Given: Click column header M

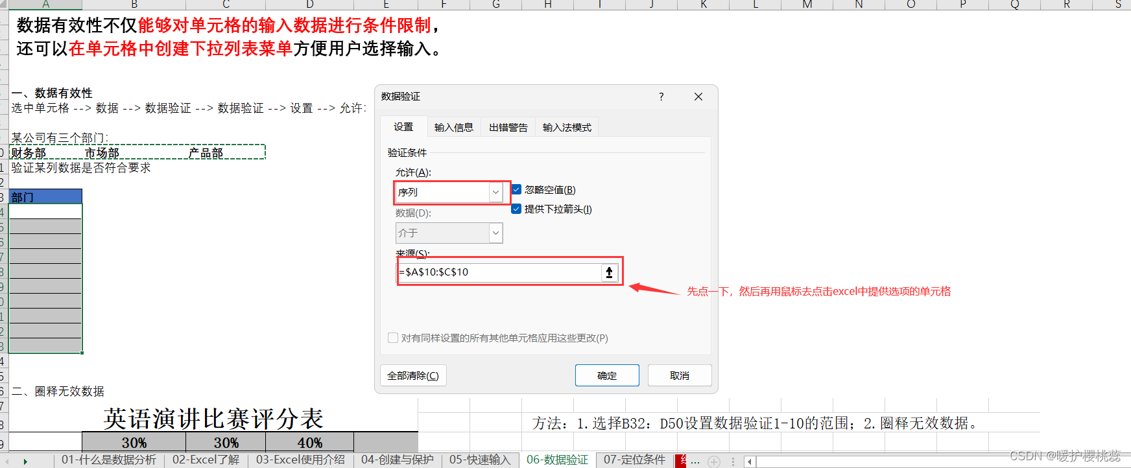Looking at the screenshot, I should click(807, 5).
